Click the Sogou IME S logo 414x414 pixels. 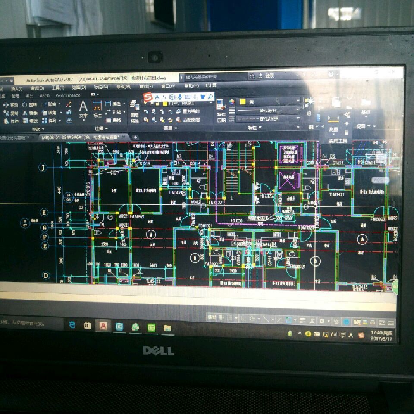point(148,97)
